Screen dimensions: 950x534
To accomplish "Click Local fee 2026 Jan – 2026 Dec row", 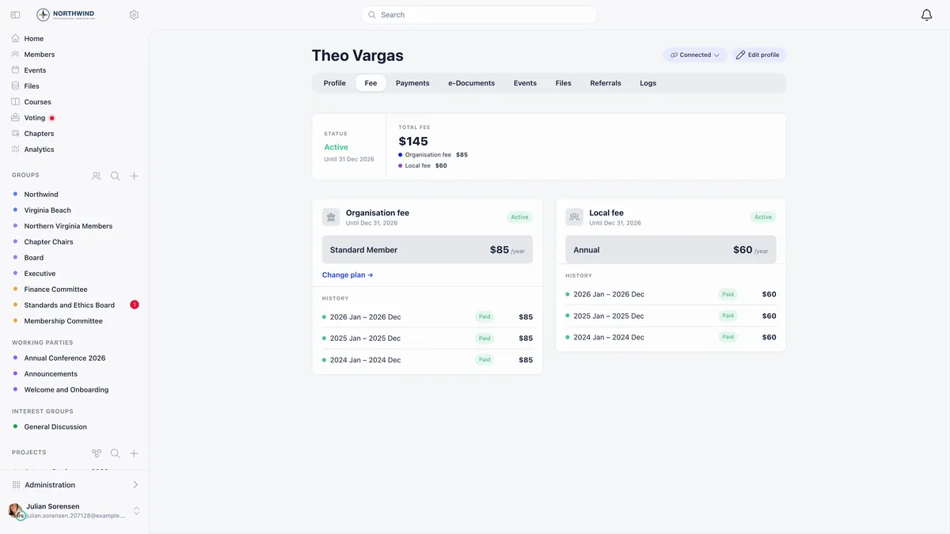I will point(671,294).
